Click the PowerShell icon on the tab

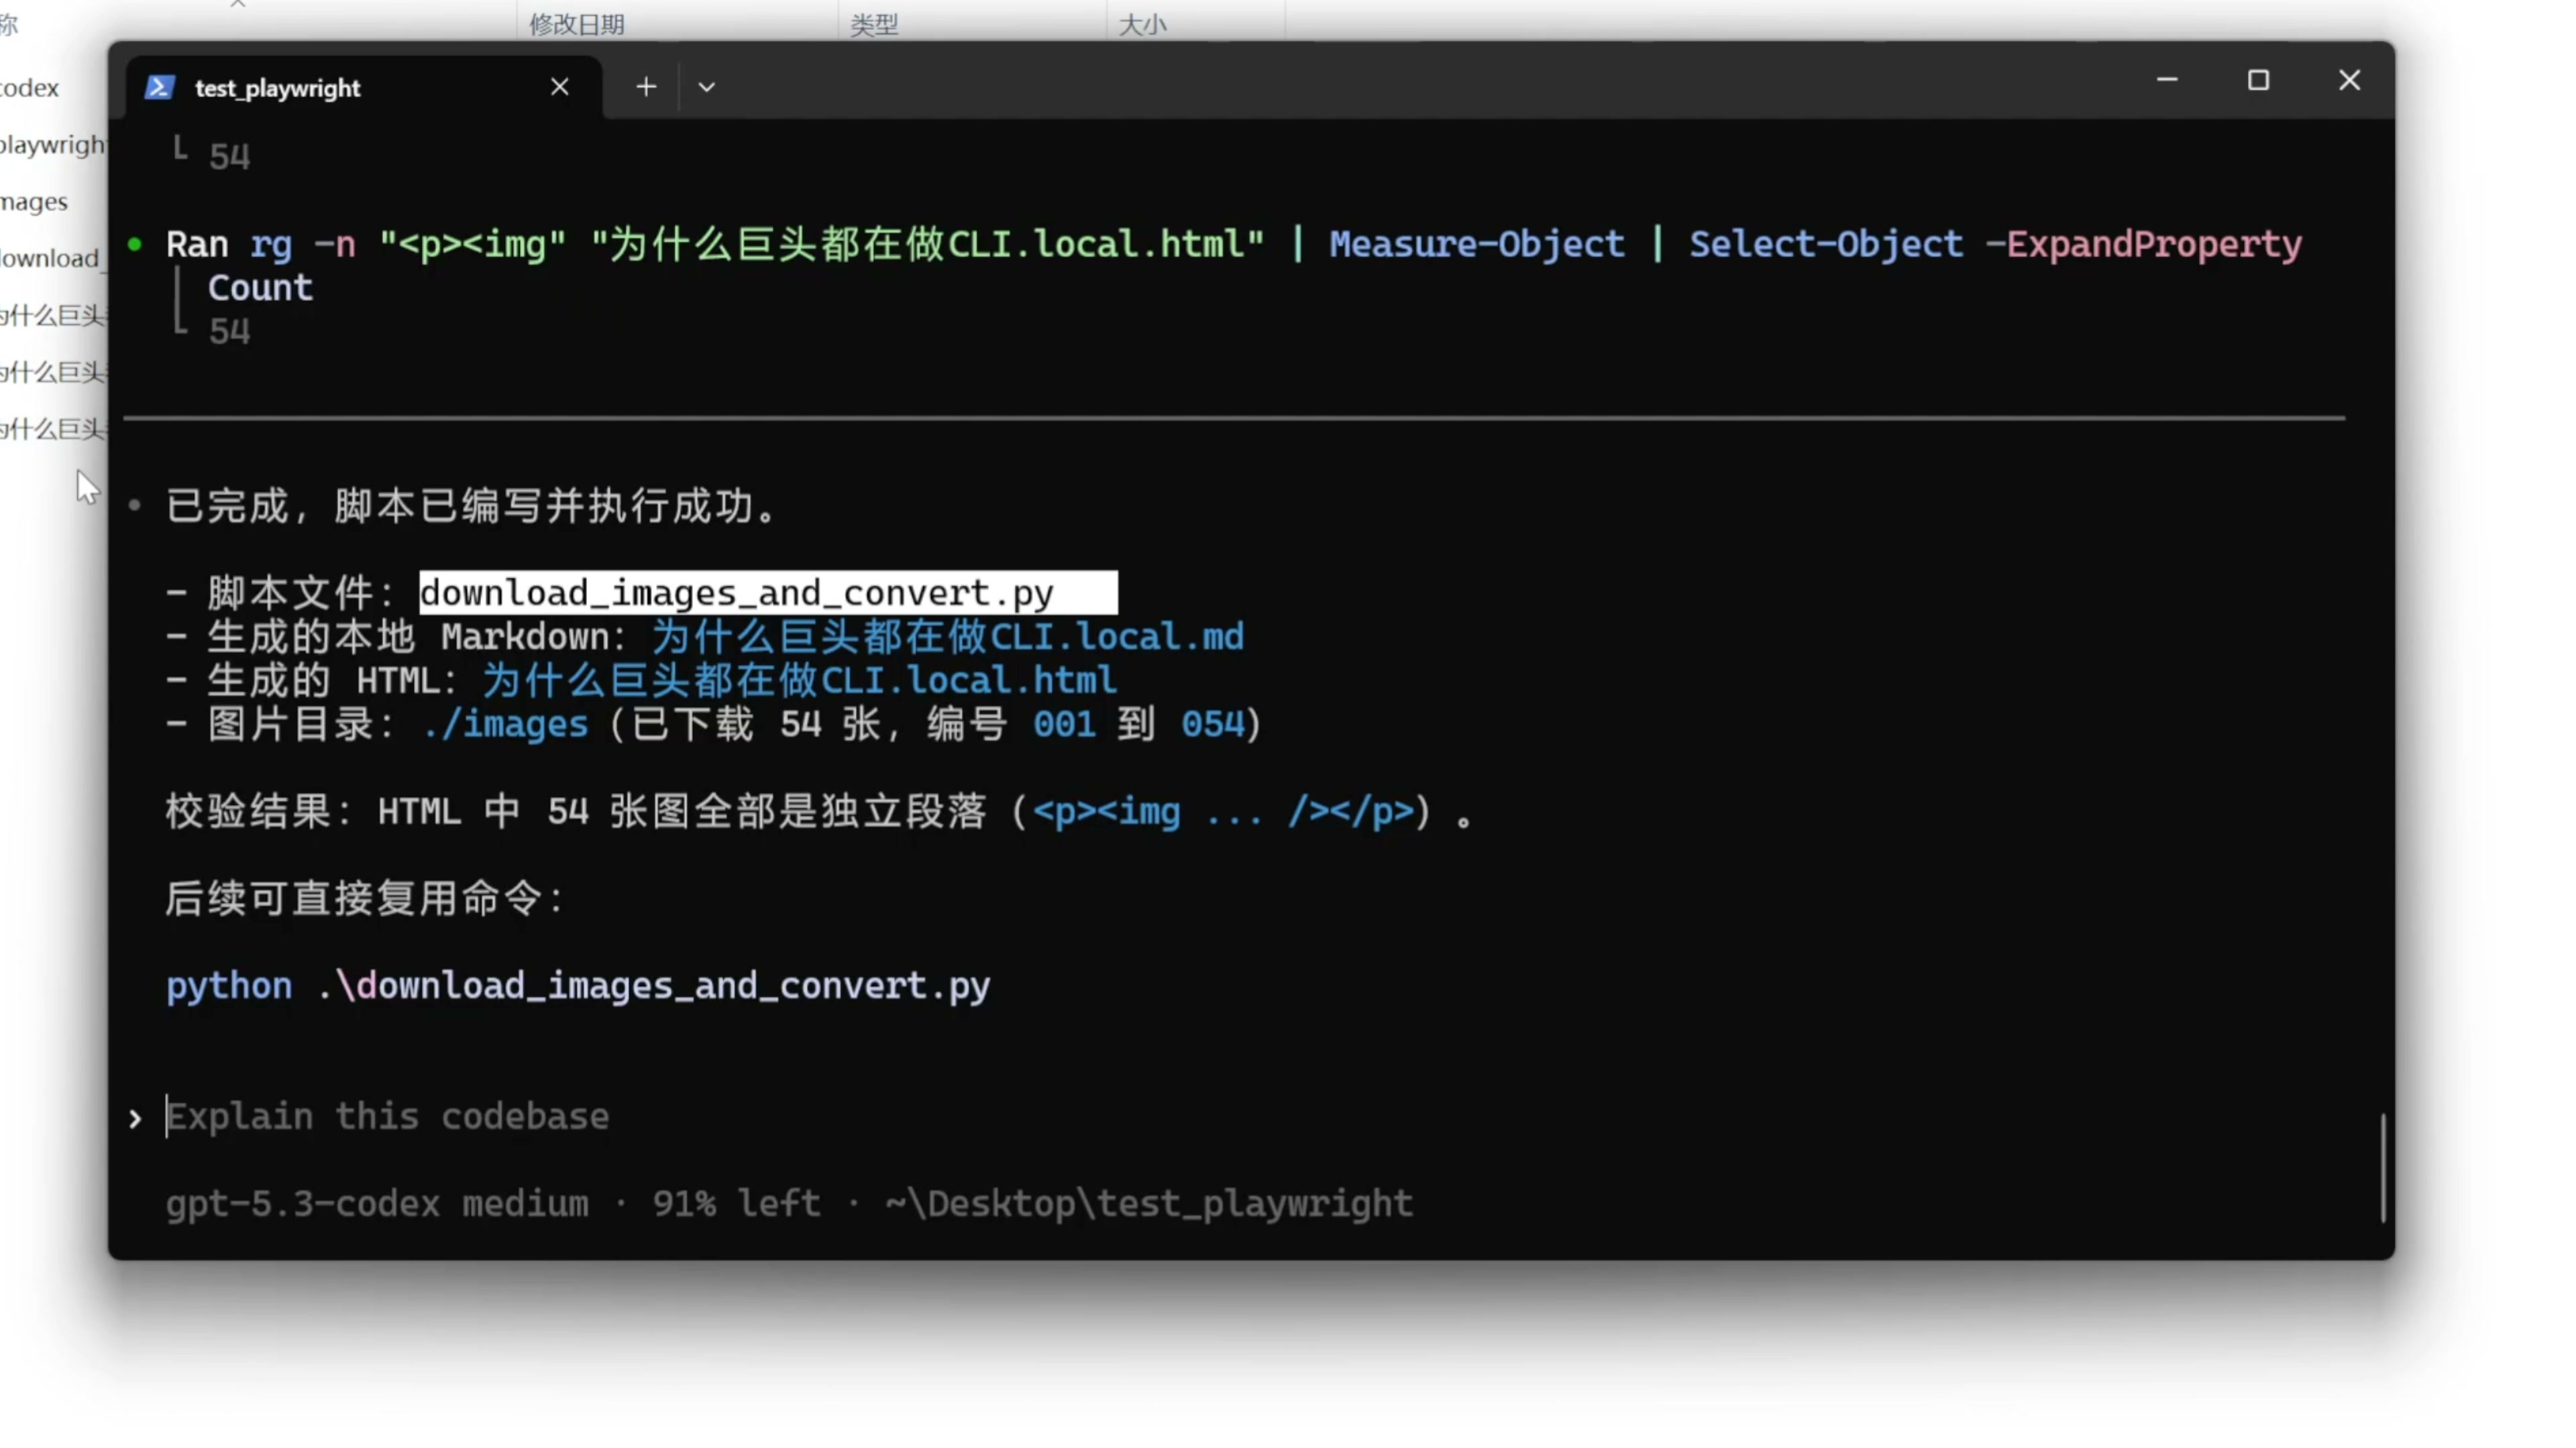coord(160,88)
